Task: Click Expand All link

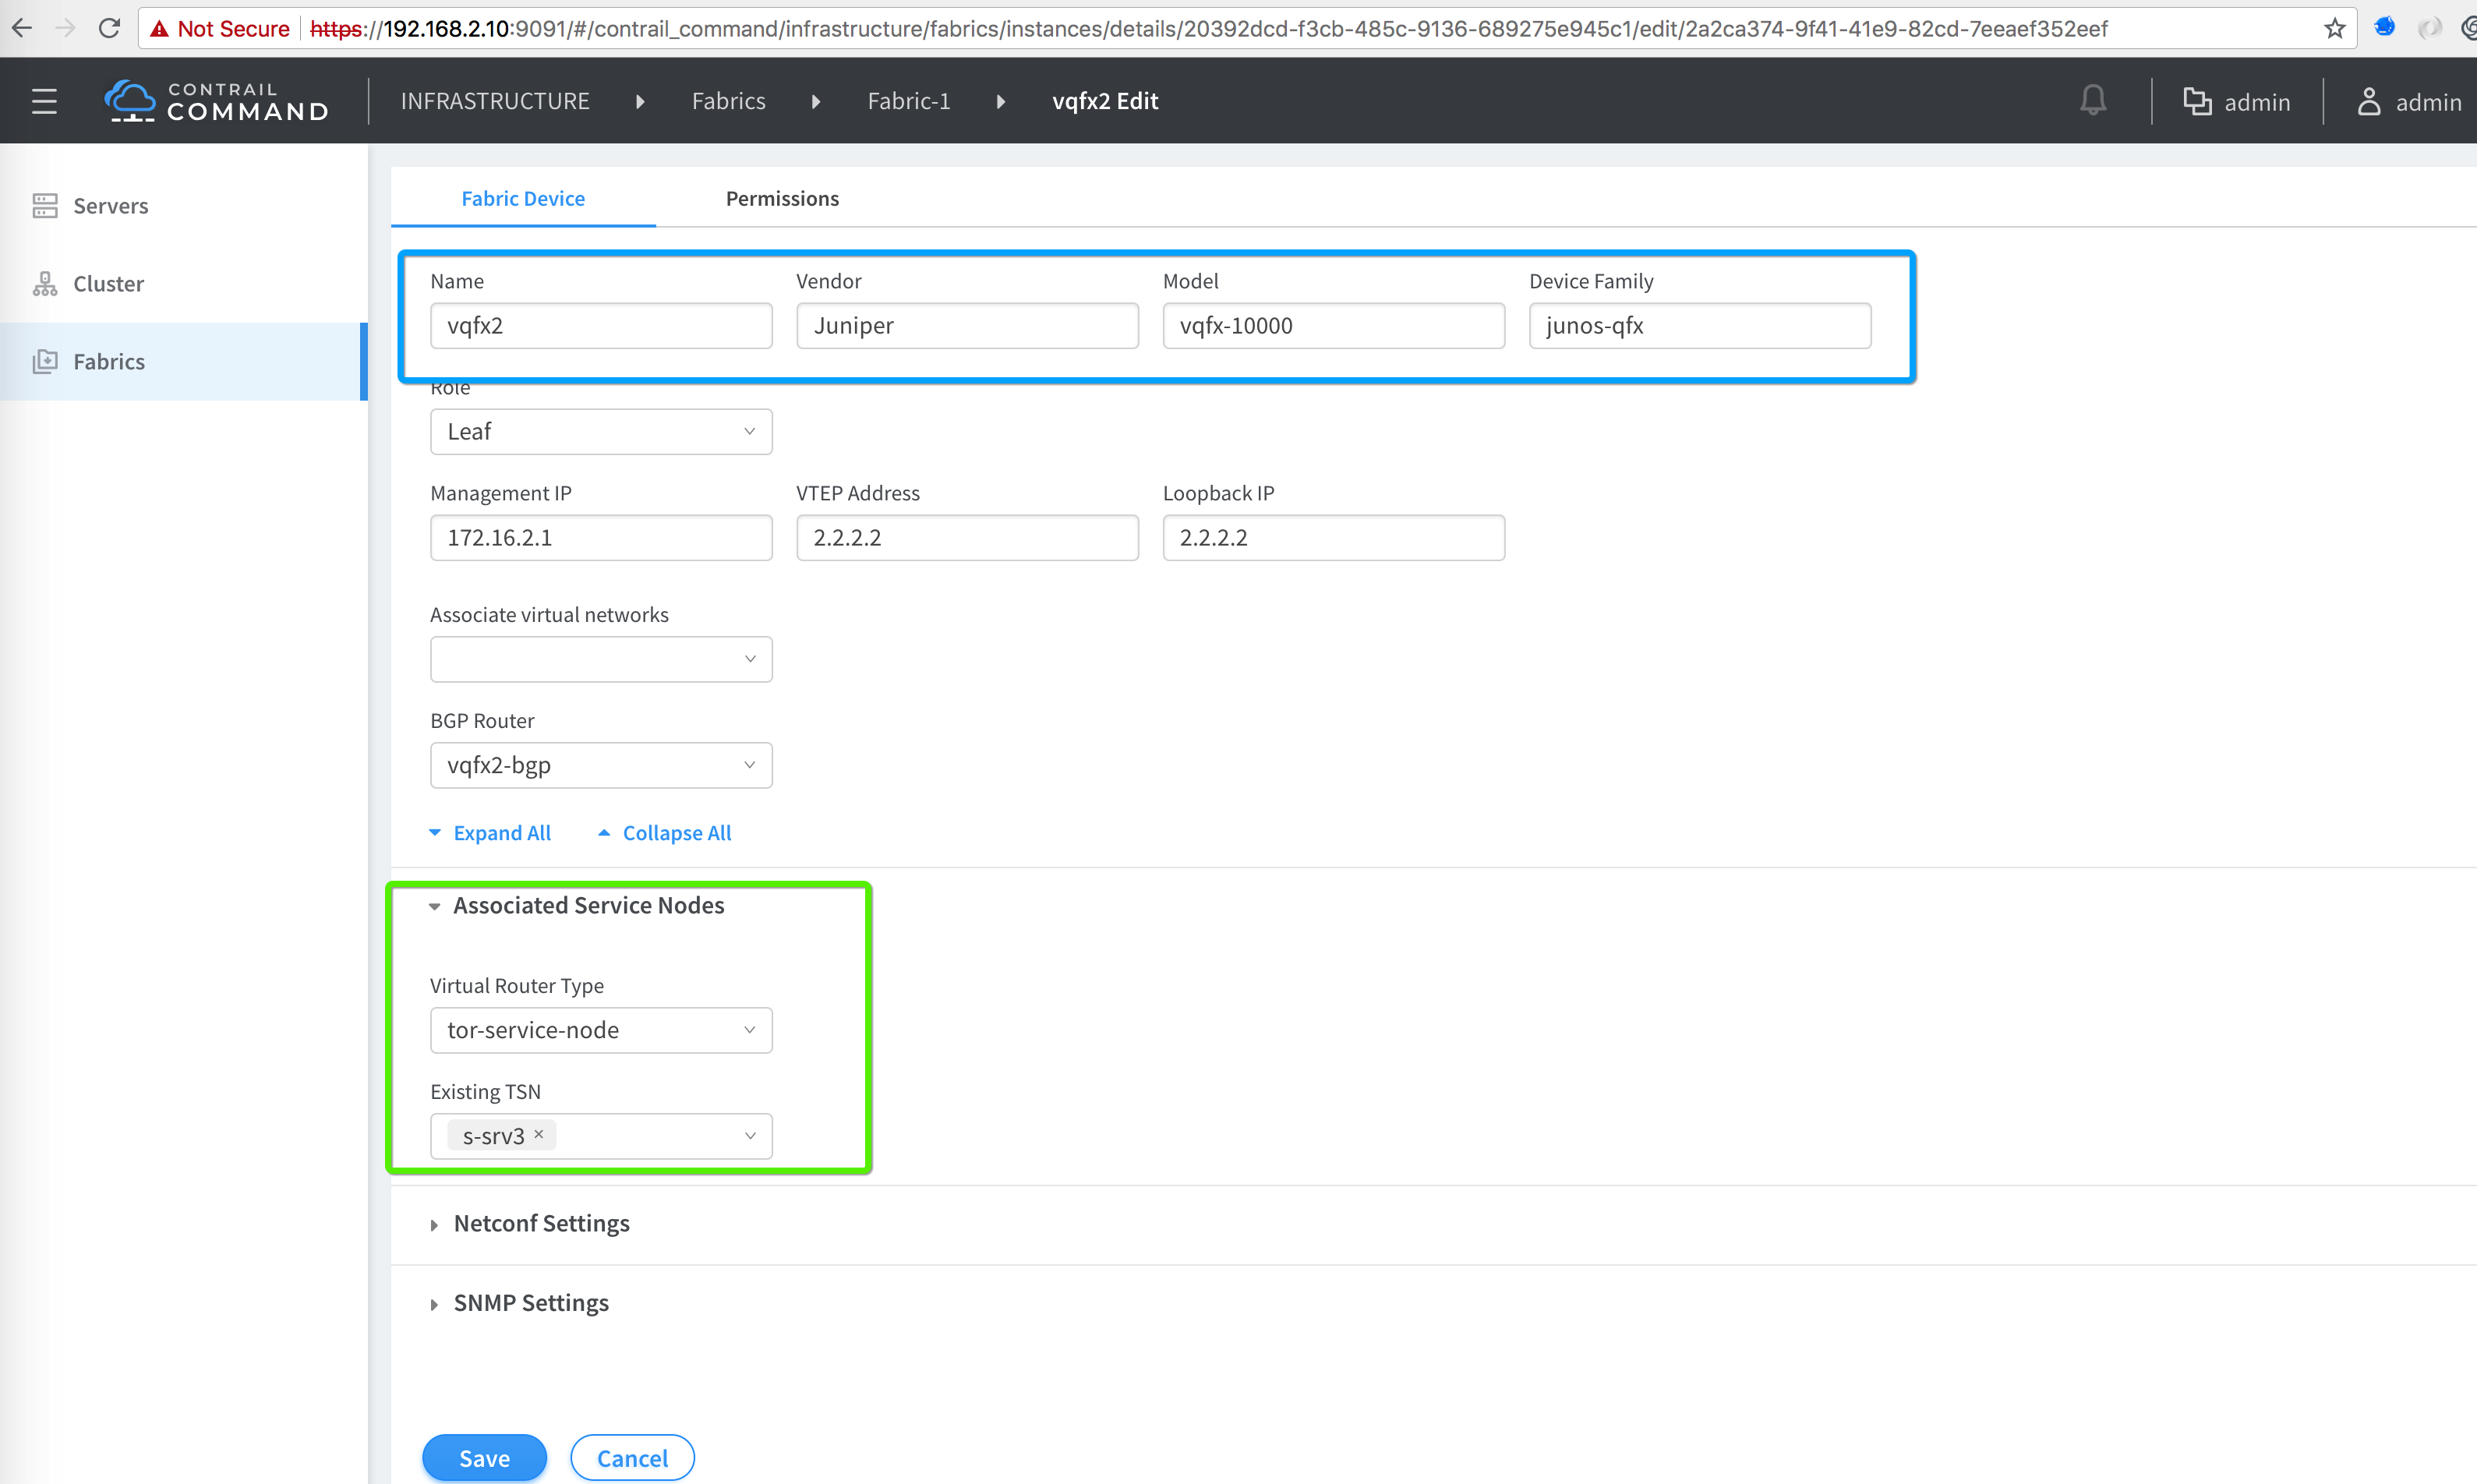Action: 501,833
